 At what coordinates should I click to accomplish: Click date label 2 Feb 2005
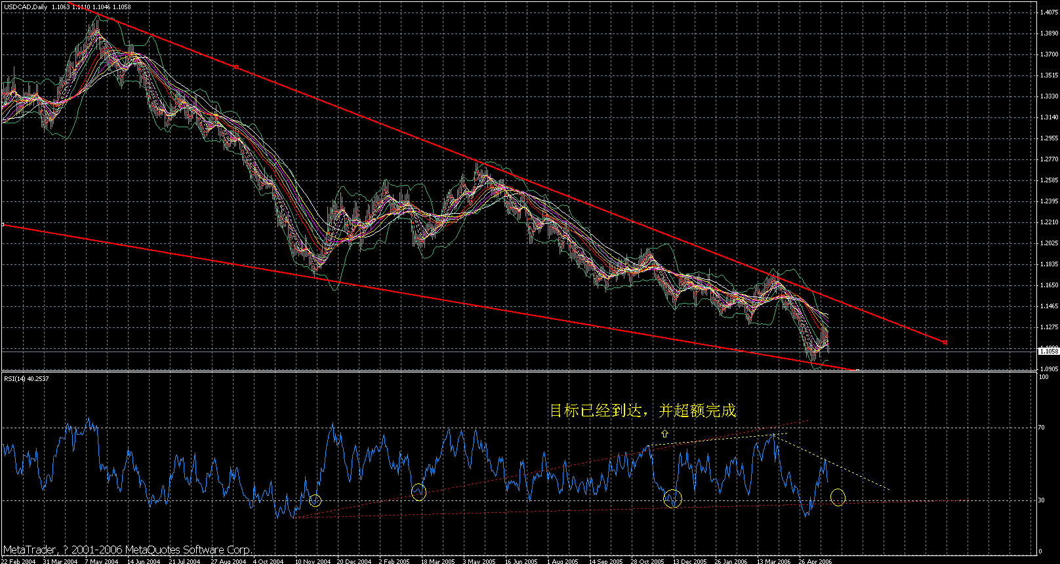click(396, 561)
